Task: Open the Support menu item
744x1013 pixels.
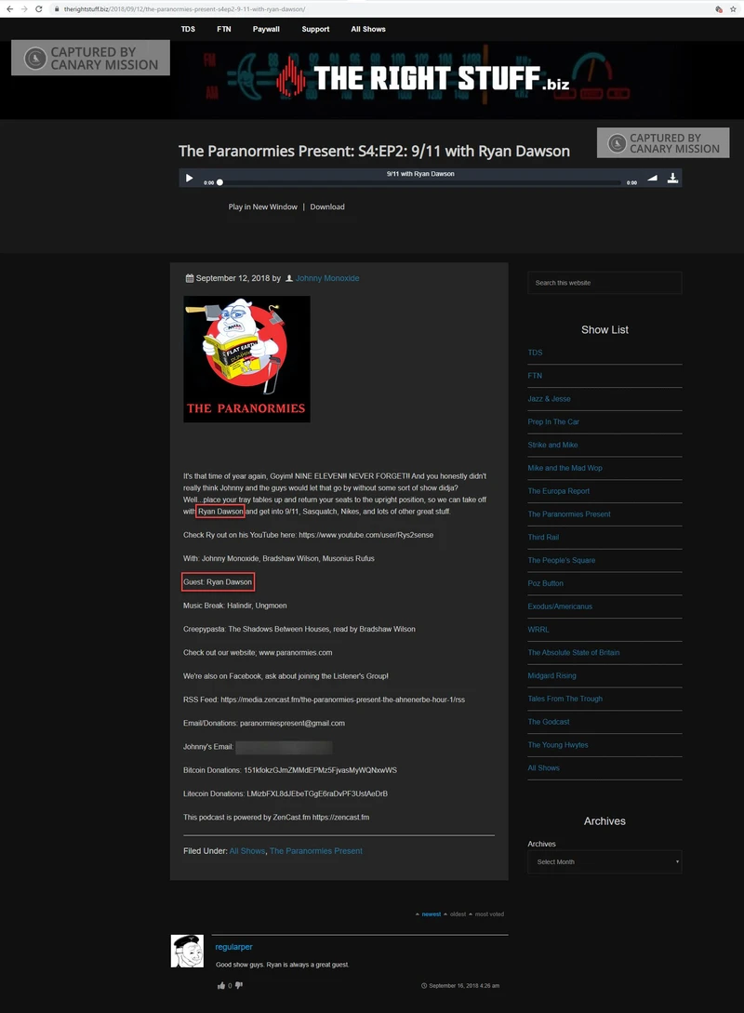Action: (315, 29)
